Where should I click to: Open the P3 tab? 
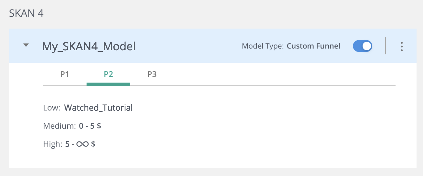tap(152, 74)
